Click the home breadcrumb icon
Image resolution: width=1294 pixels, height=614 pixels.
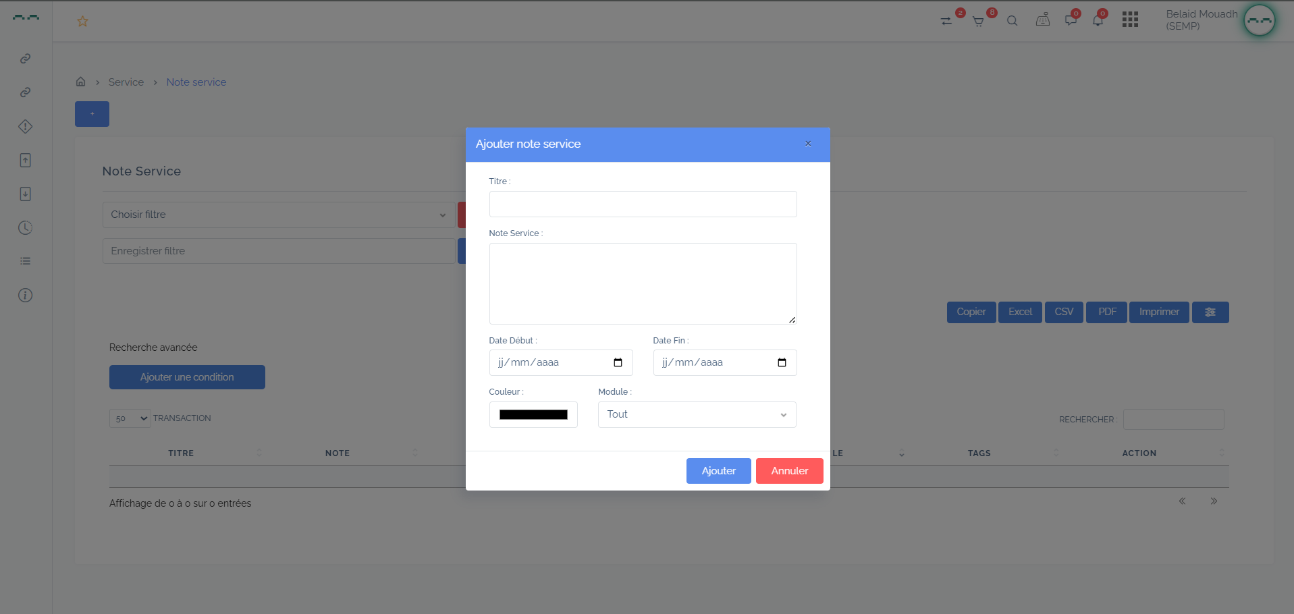click(80, 82)
